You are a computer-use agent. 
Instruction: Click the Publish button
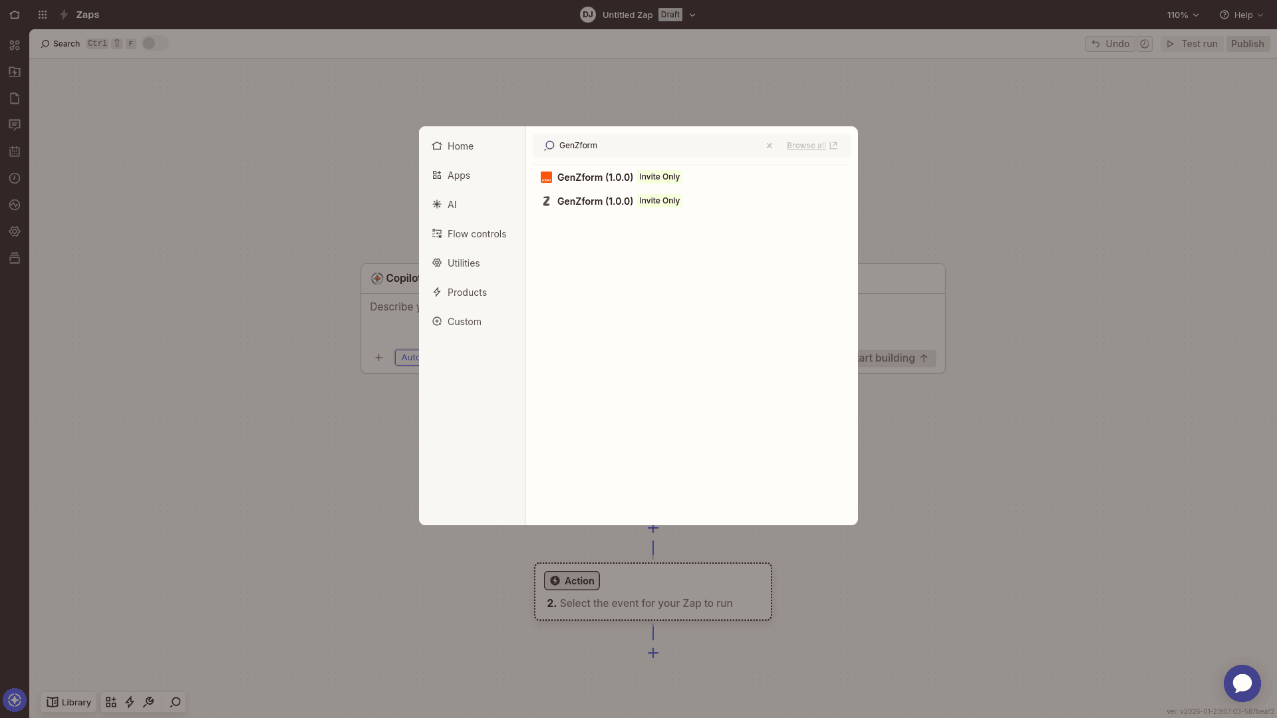(1247, 43)
